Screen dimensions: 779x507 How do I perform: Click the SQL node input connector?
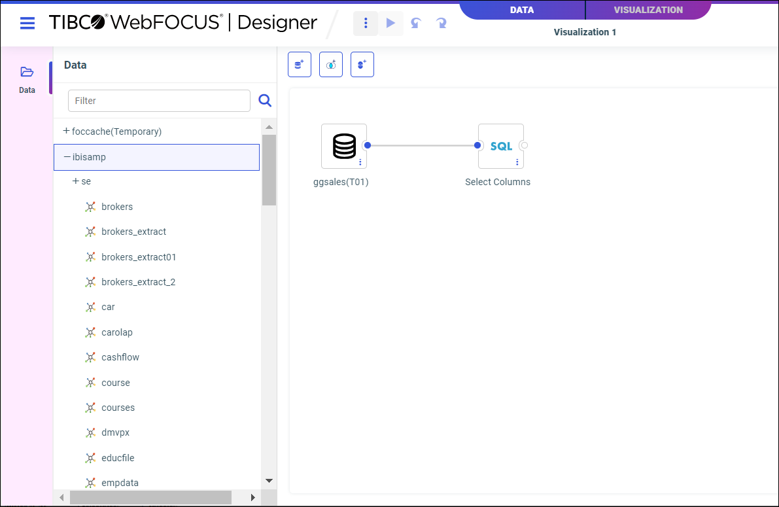[477, 145]
